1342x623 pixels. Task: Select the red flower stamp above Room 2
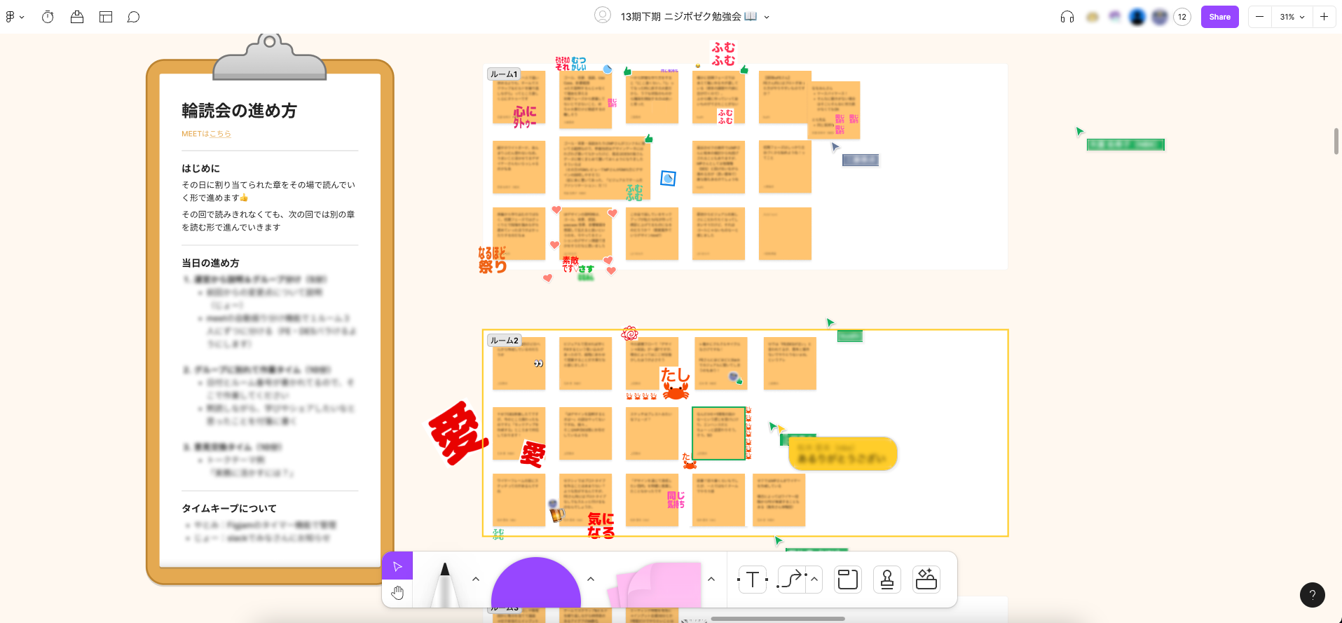tap(630, 334)
